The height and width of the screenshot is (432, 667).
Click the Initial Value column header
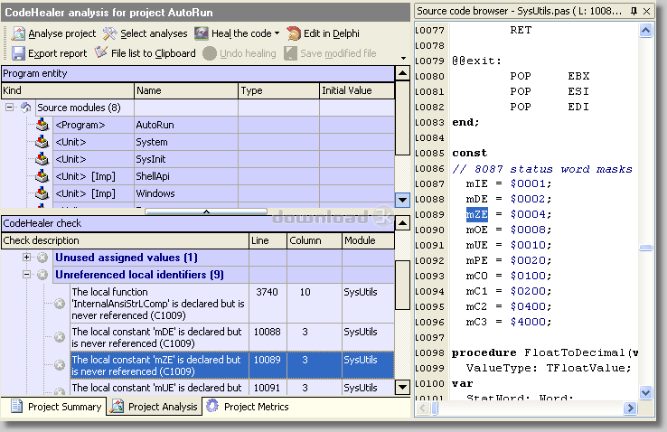click(x=357, y=90)
